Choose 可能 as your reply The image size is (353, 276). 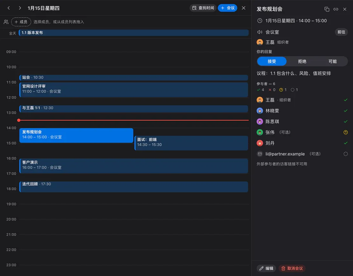[x=333, y=61]
